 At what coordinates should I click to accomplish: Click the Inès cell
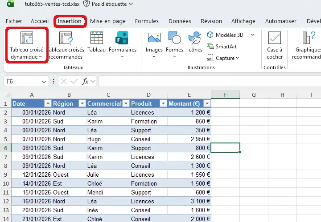click(108, 210)
